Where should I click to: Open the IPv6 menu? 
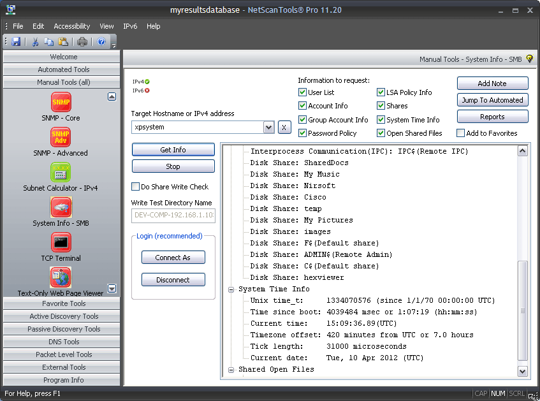[x=130, y=26]
